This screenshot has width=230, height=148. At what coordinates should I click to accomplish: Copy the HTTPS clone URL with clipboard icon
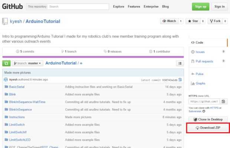coord(223,101)
